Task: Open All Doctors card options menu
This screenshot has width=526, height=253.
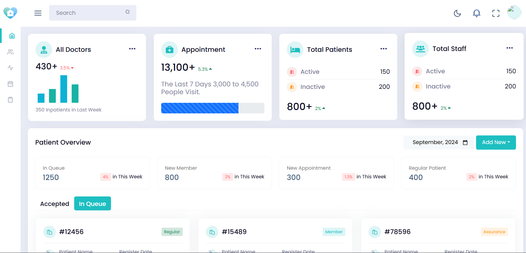Action: point(132,49)
